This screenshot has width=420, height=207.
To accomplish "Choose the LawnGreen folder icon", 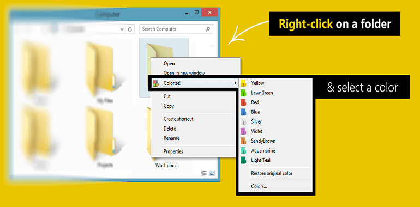I will point(243,93).
